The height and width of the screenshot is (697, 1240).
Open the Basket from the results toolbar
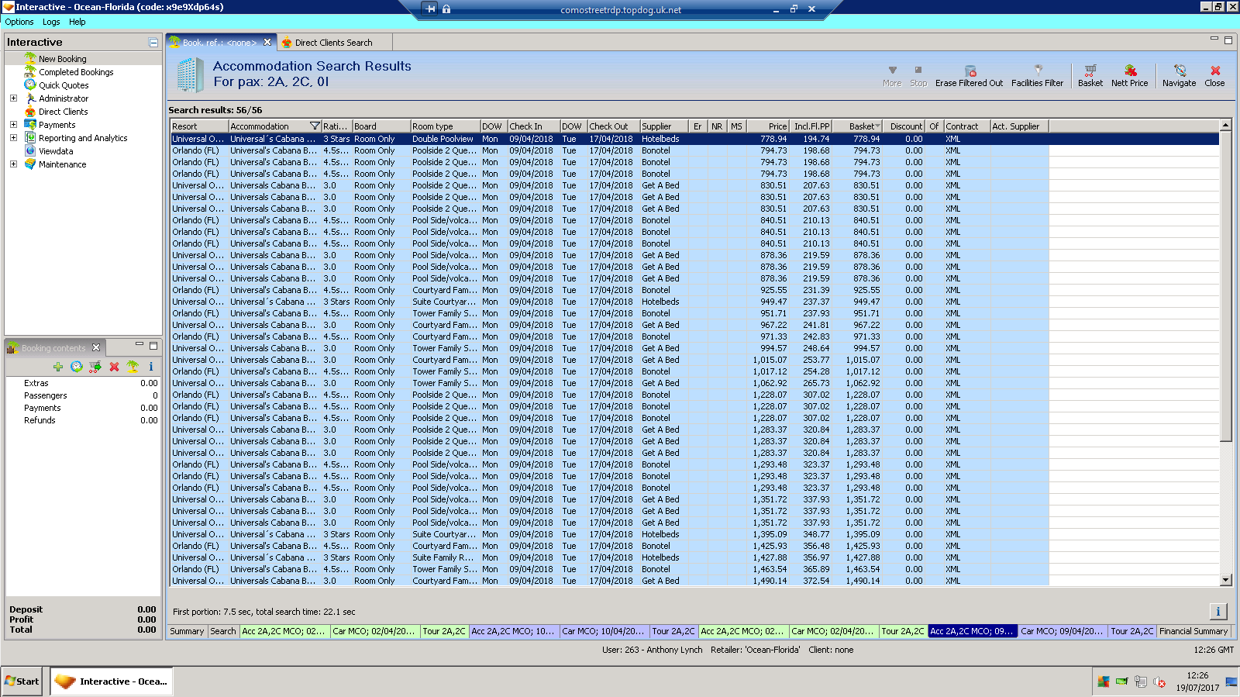coord(1090,71)
